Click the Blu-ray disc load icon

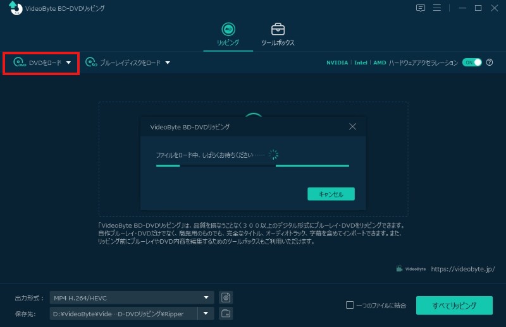(91, 62)
